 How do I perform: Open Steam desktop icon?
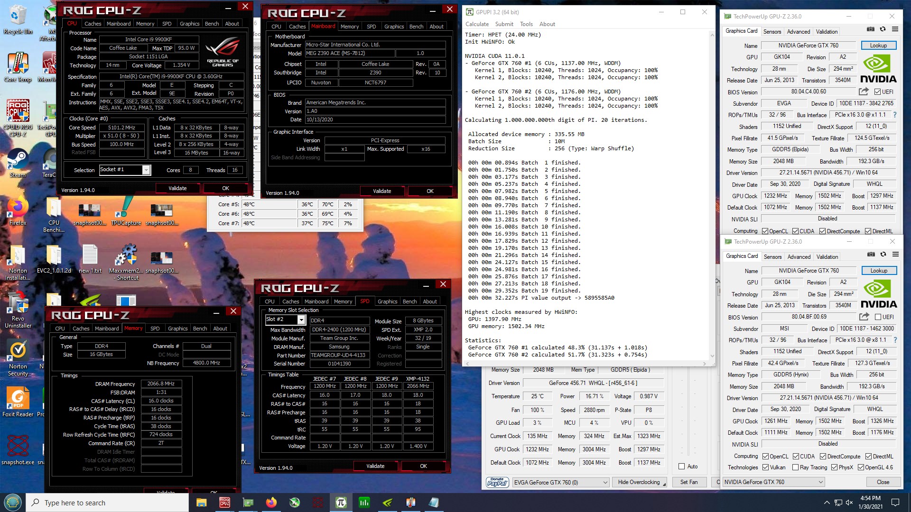18,163
